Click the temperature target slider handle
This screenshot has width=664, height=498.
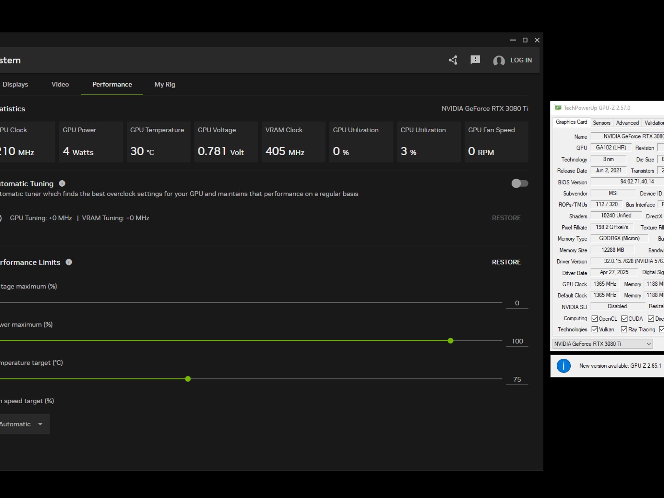[188, 379]
